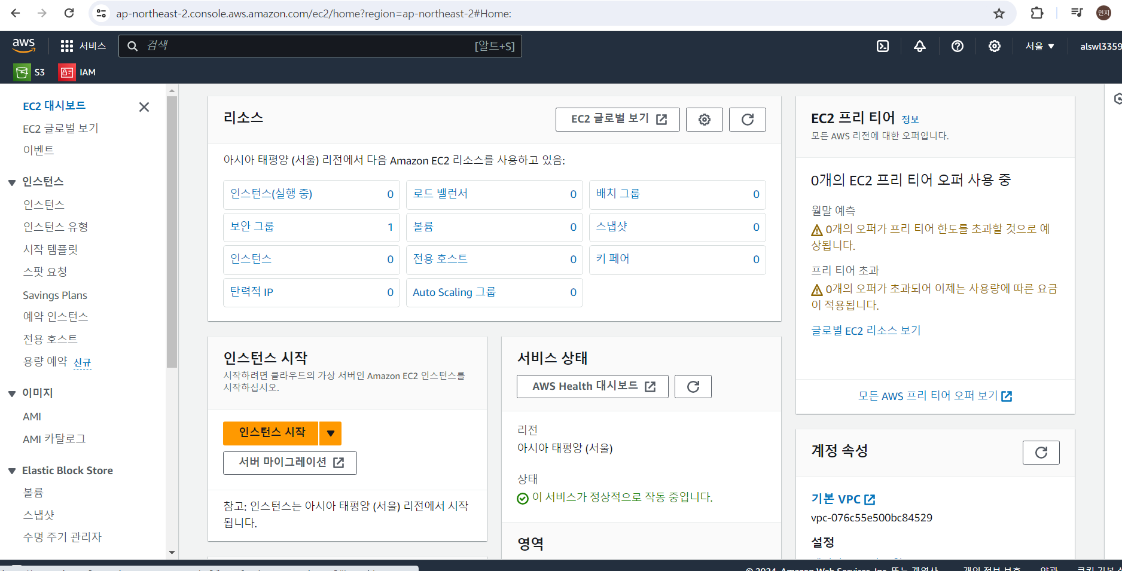
Task: Open AMI in sidebar
Action: coord(32,417)
